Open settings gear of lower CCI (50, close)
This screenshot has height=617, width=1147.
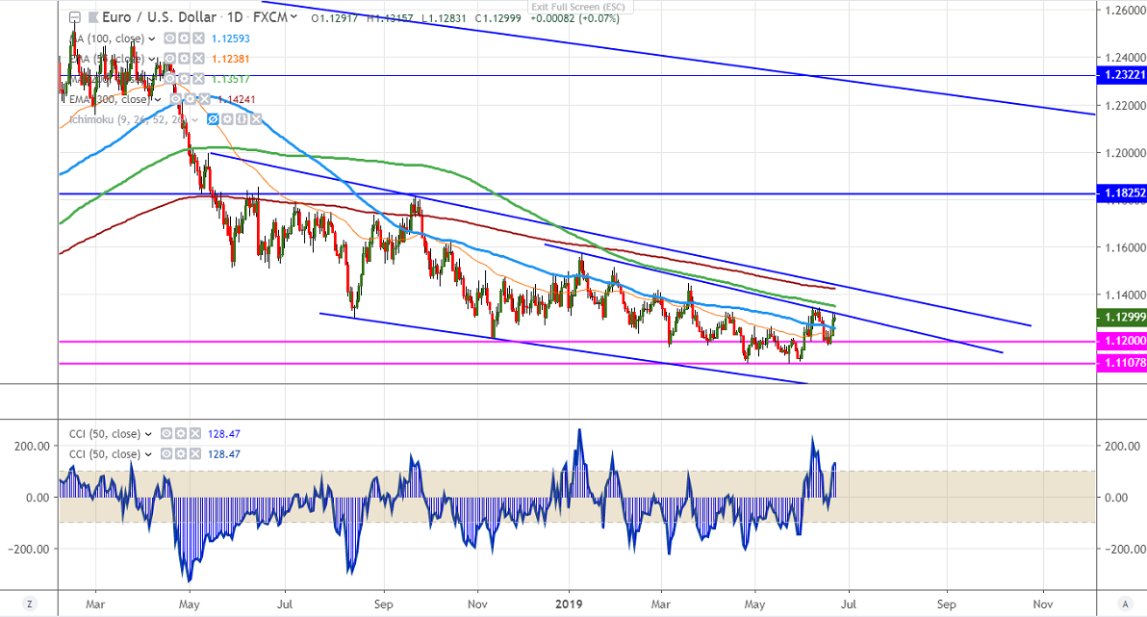tap(181, 454)
